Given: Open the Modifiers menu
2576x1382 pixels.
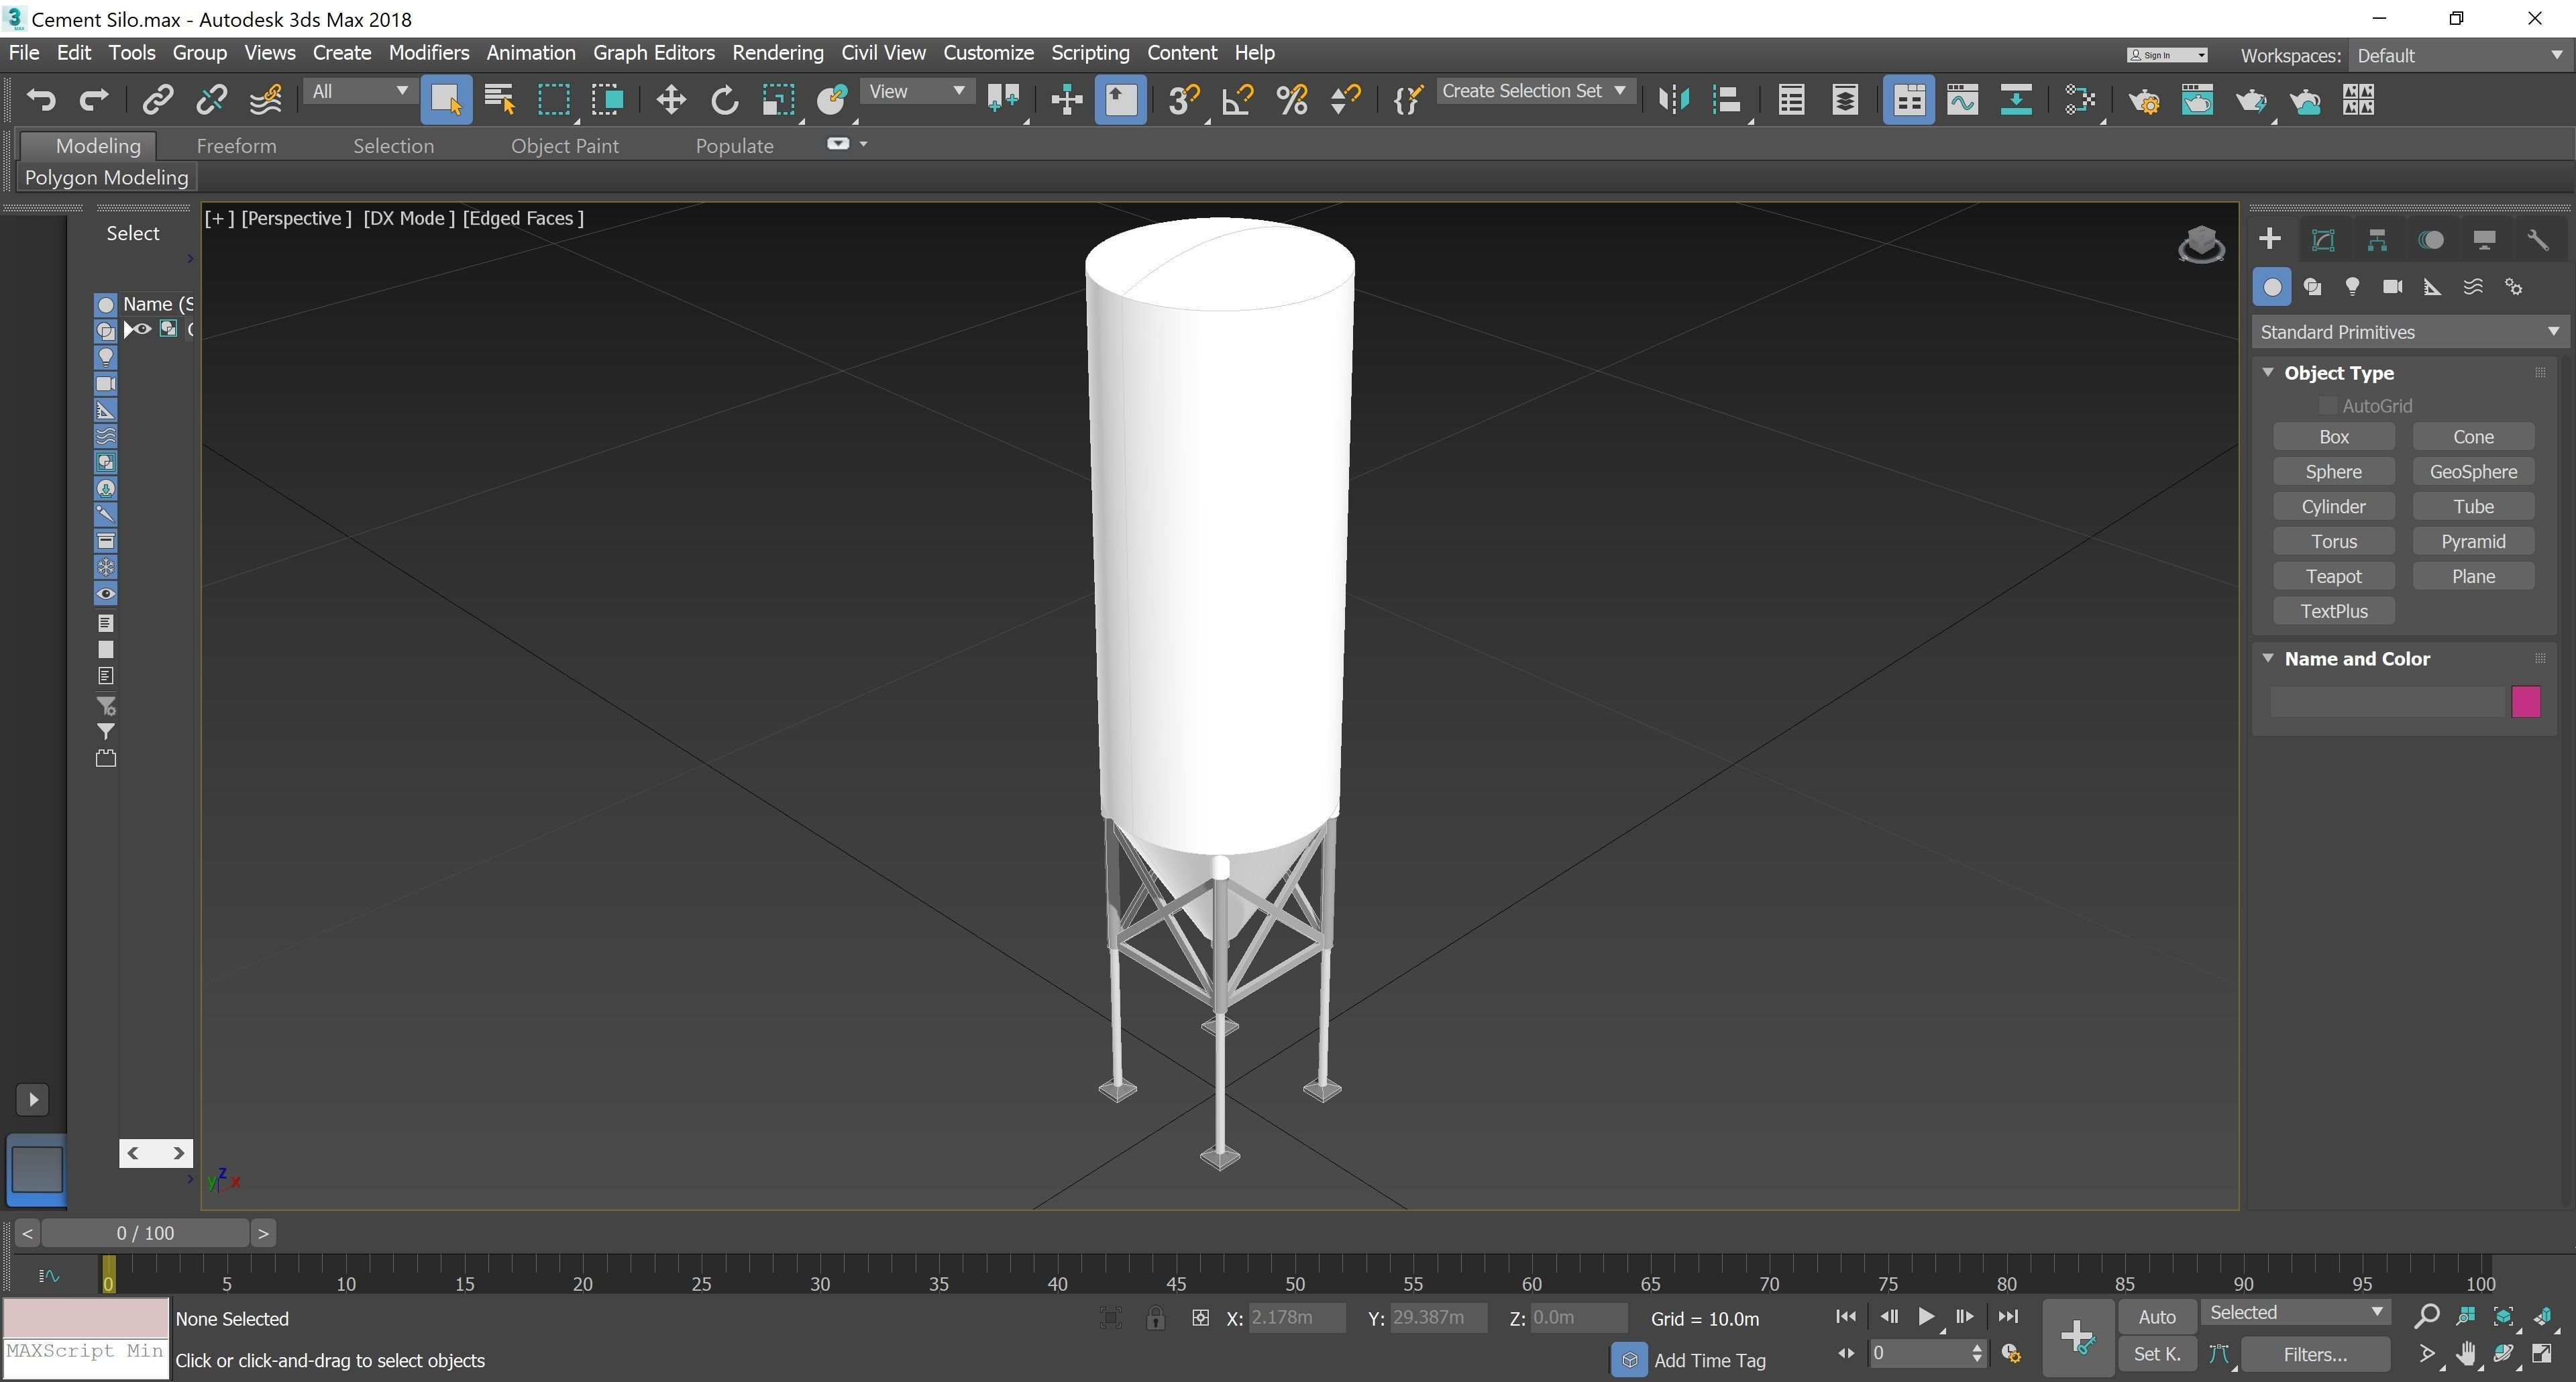Looking at the screenshot, I should 429,53.
